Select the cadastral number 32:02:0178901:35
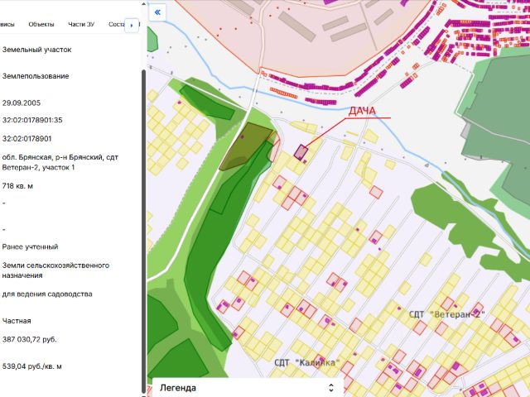This screenshot has width=530, height=397. (32, 120)
